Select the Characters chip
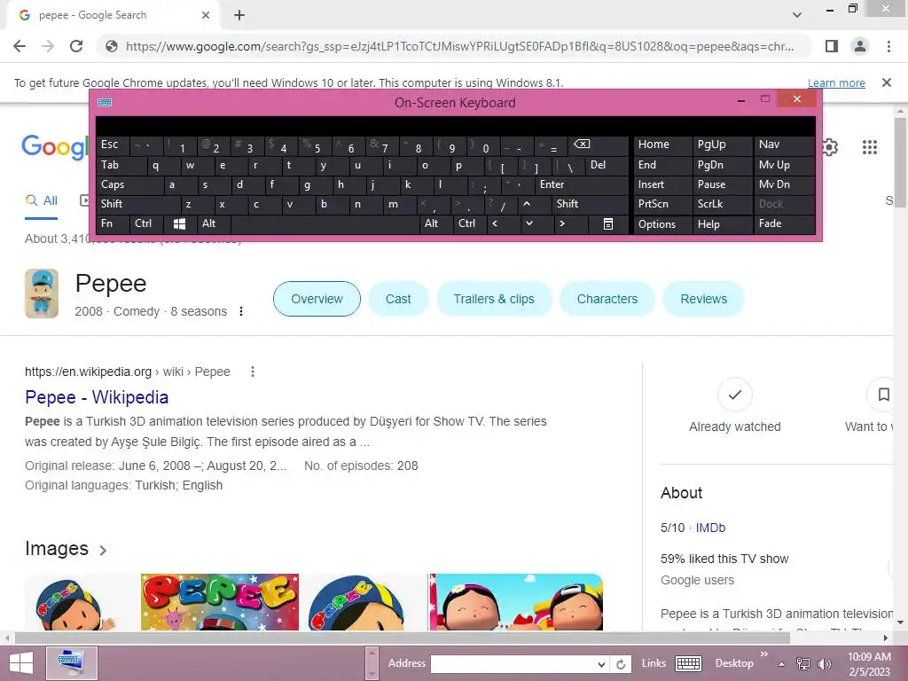The height and width of the screenshot is (681, 908). point(607,299)
